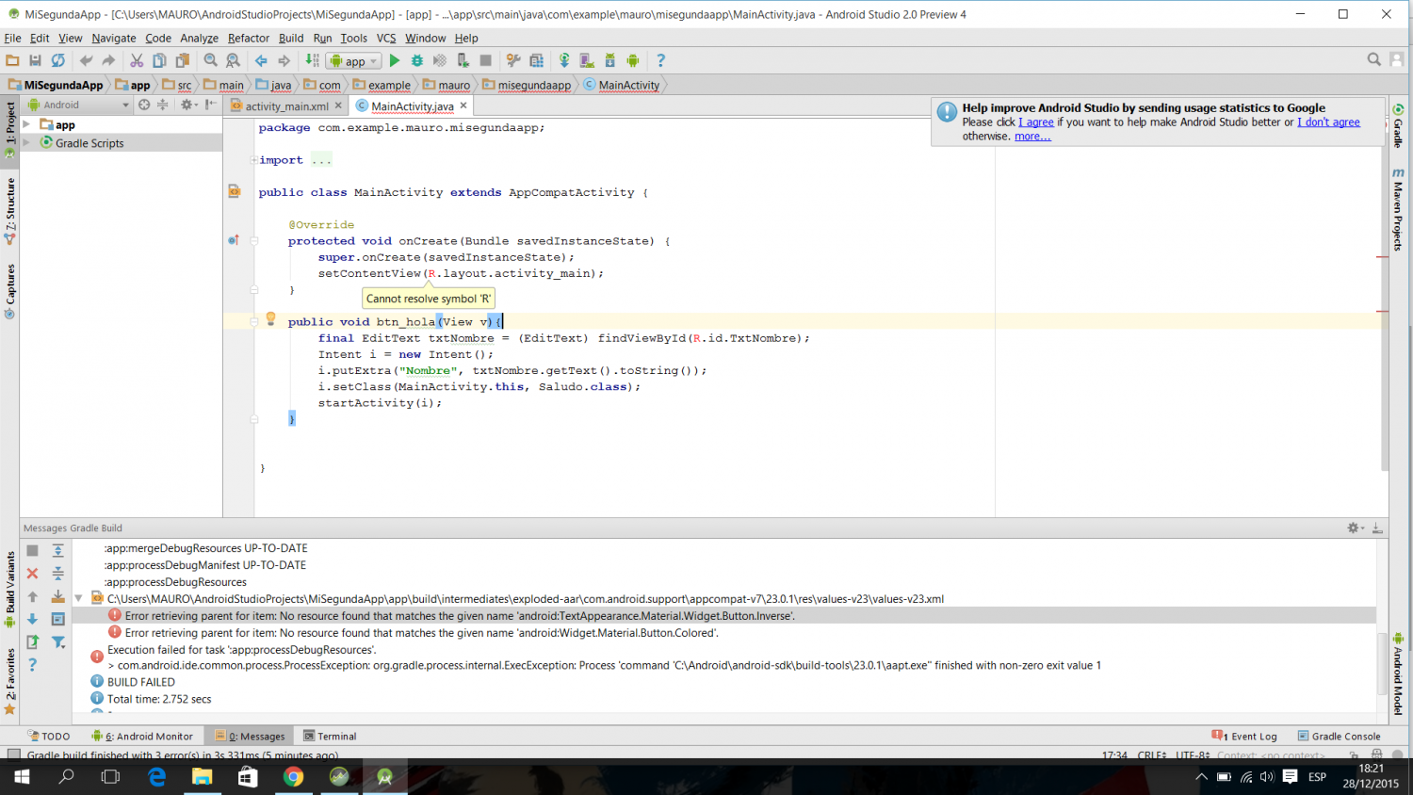Viewport: 1413px width, 795px height.
Task: Toggle tool window button at status bar corner
Action: (x=13, y=754)
